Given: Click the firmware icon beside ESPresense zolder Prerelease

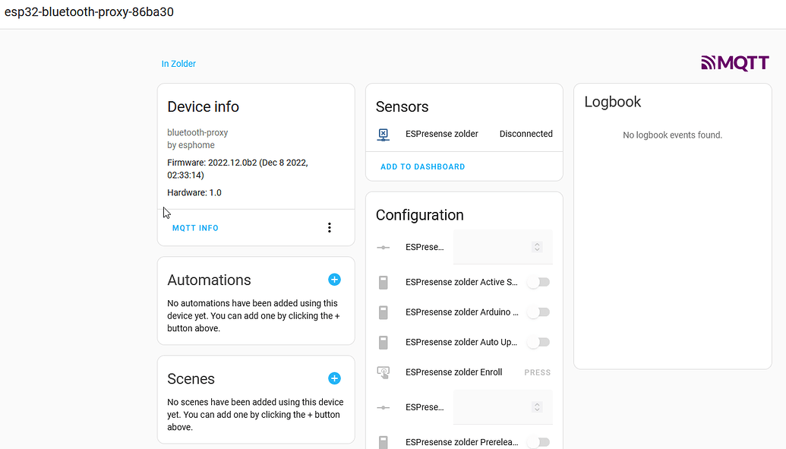Looking at the screenshot, I should (x=384, y=441).
